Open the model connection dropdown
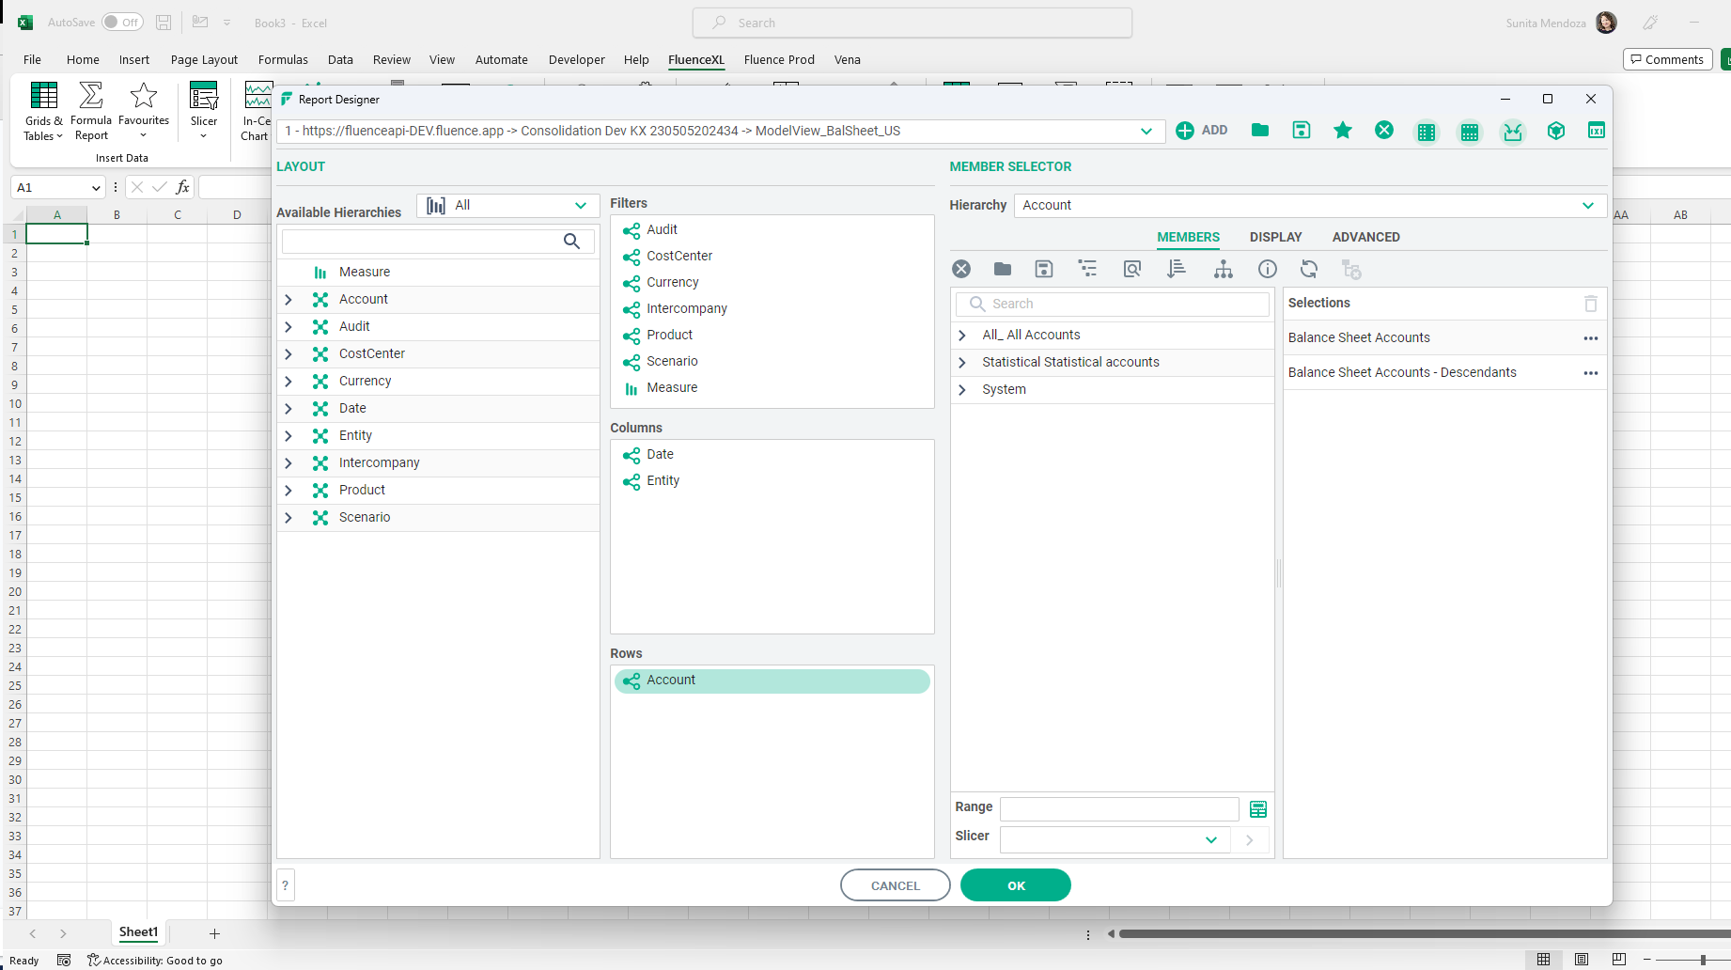 (1146, 131)
